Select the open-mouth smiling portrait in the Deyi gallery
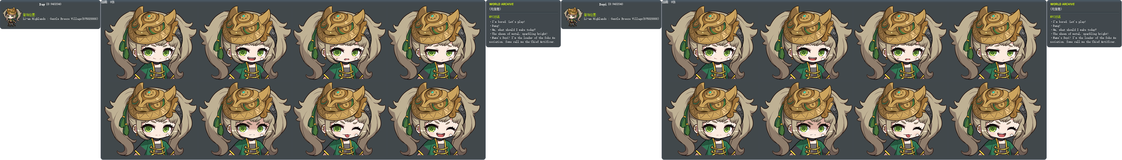This screenshot has width=1122, height=160. tap(806, 42)
